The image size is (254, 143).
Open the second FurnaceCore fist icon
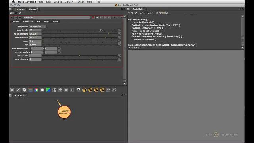click(96, 90)
